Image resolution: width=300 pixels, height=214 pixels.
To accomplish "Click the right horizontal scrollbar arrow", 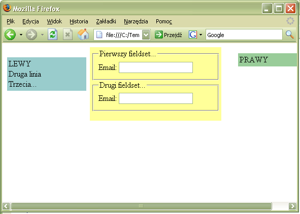I will 292,206.
